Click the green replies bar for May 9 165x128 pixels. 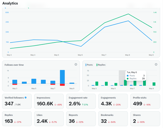tap(154, 84)
